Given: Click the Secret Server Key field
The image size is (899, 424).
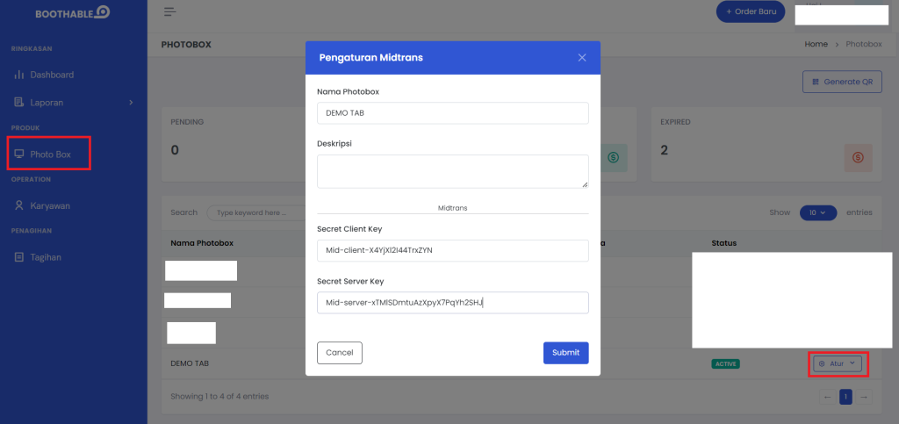Looking at the screenshot, I should [x=453, y=303].
